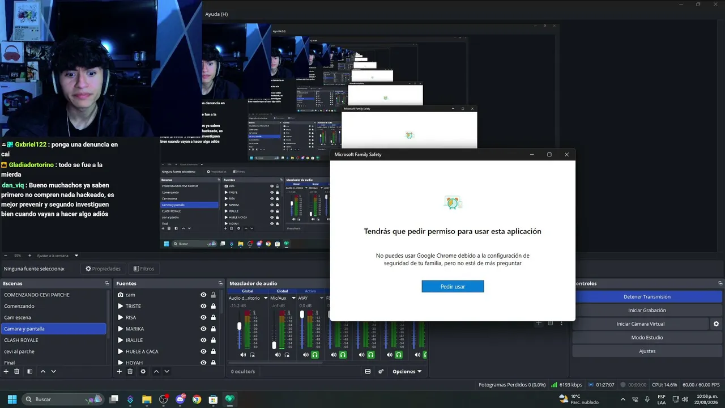Open Ajustes settings button
Image resolution: width=725 pixels, height=408 pixels.
point(647,351)
